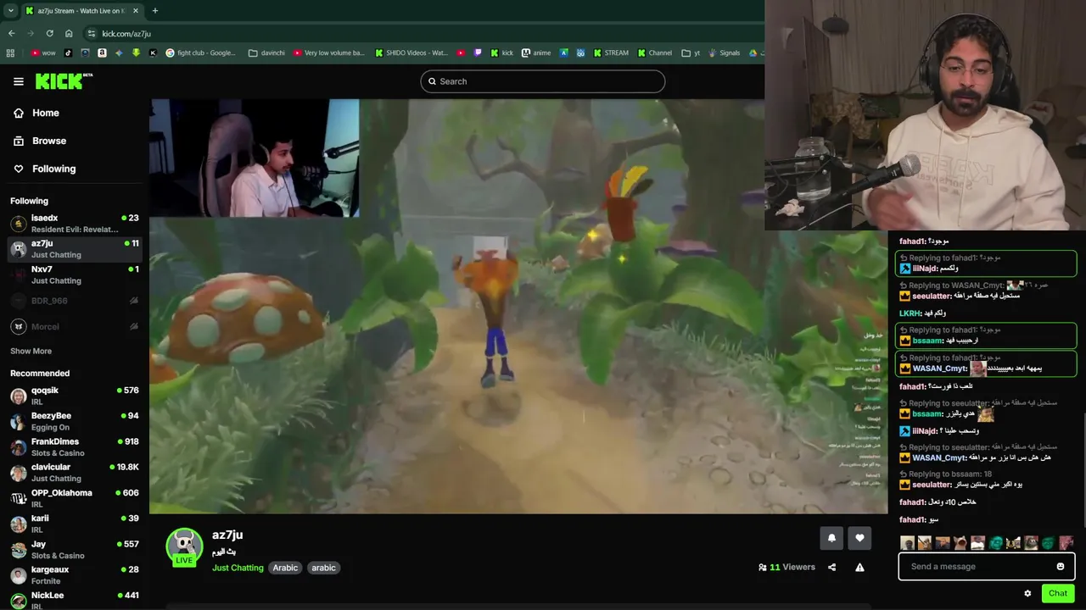Image resolution: width=1086 pixels, height=610 pixels.
Task: Open recommended channel NickLee
Action: click(75, 600)
